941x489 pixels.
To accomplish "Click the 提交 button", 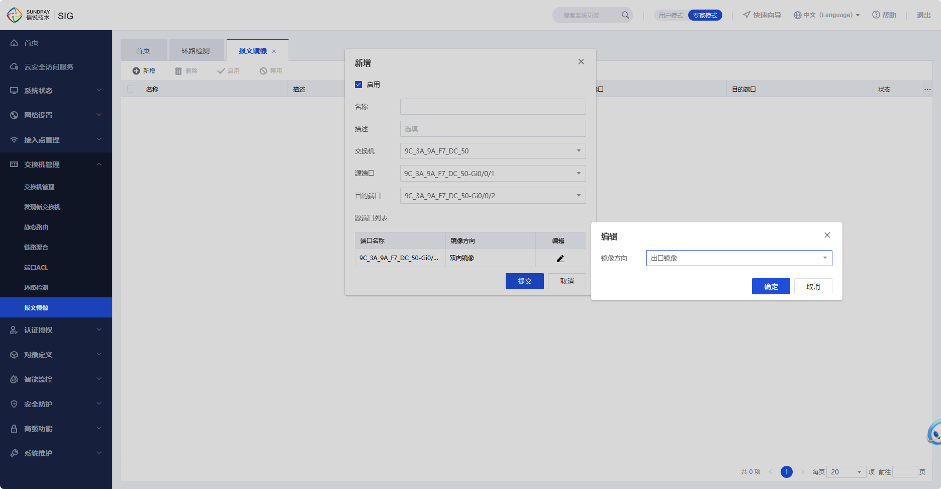I will (x=525, y=281).
